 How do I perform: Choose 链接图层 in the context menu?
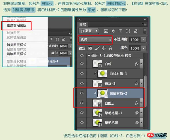click(13, 33)
